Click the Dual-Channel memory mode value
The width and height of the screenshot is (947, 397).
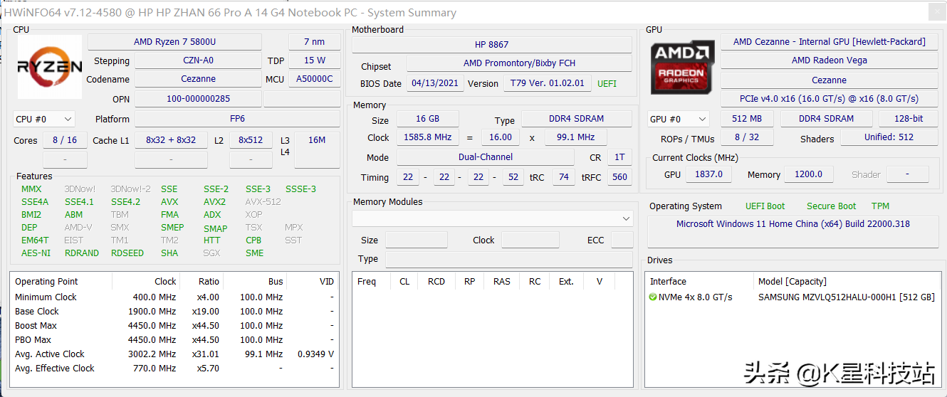pos(486,157)
